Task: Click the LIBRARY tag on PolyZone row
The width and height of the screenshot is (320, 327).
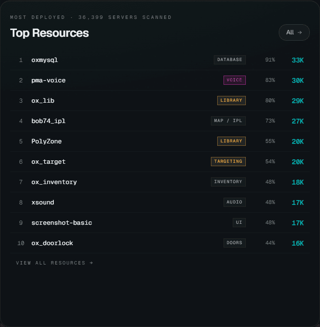Action: [231, 141]
